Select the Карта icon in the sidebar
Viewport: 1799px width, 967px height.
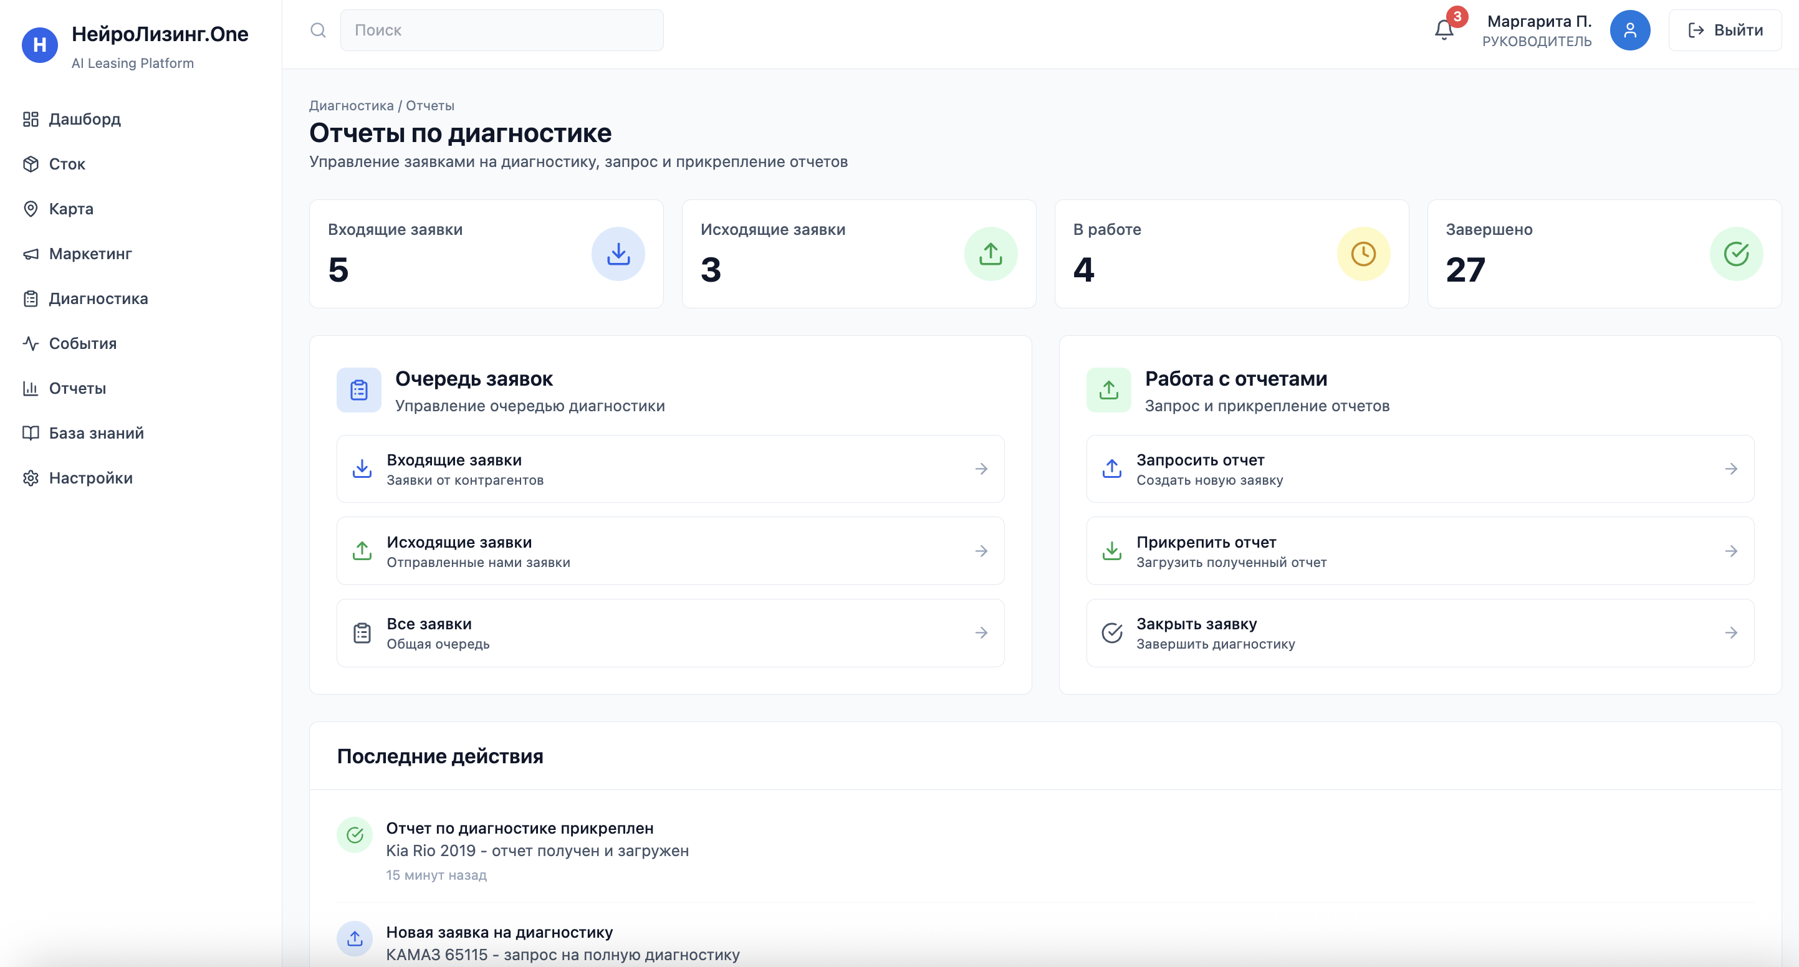coord(31,208)
